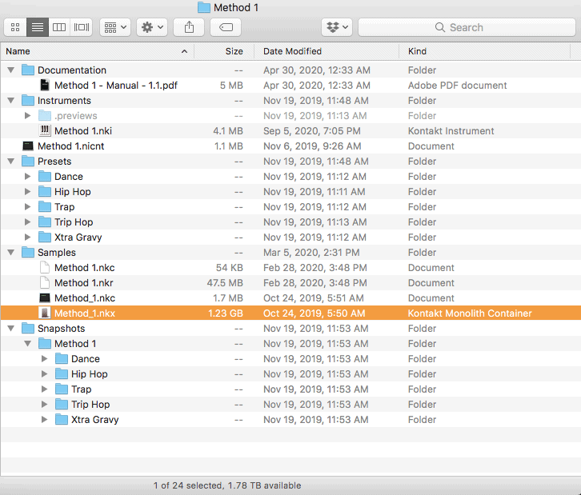This screenshot has height=495, width=581.
Task: Click the Method_1.nkx container icon
Action: click(x=45, y=313)
